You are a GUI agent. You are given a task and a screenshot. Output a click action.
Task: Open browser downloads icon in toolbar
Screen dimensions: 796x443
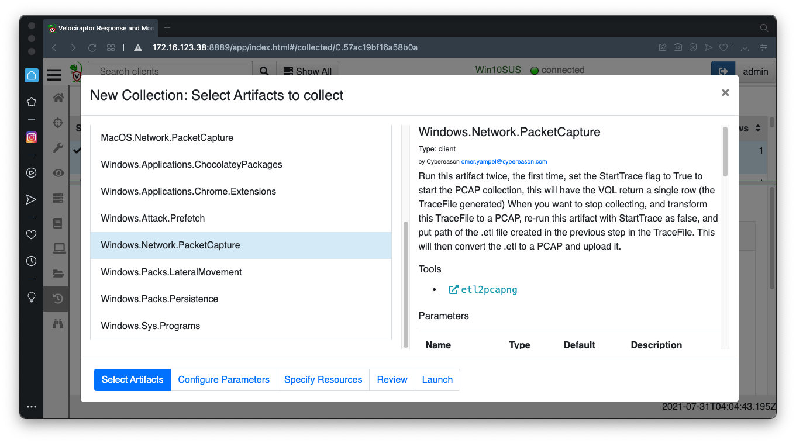coord(745,47)
